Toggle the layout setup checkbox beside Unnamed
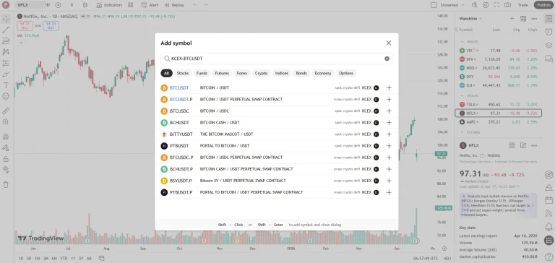The image size is (555, 263). pos(434,5)
